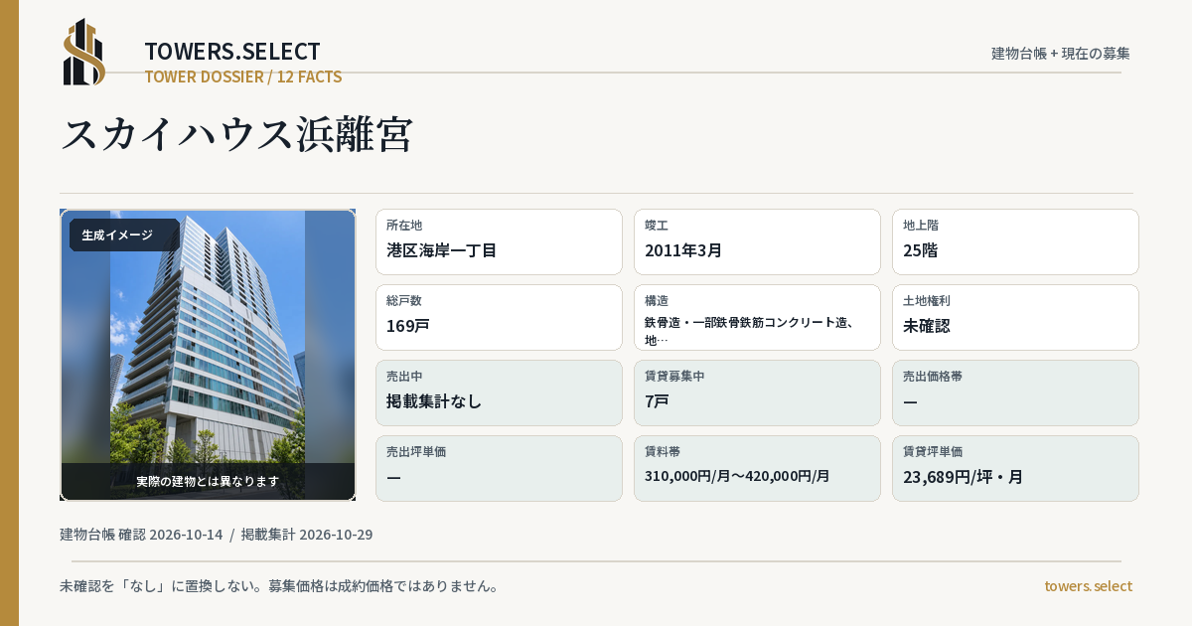Click the 建物台帳 + 現在の募集 header label
Screen dimensions: 1192x626
(1061, 53)
